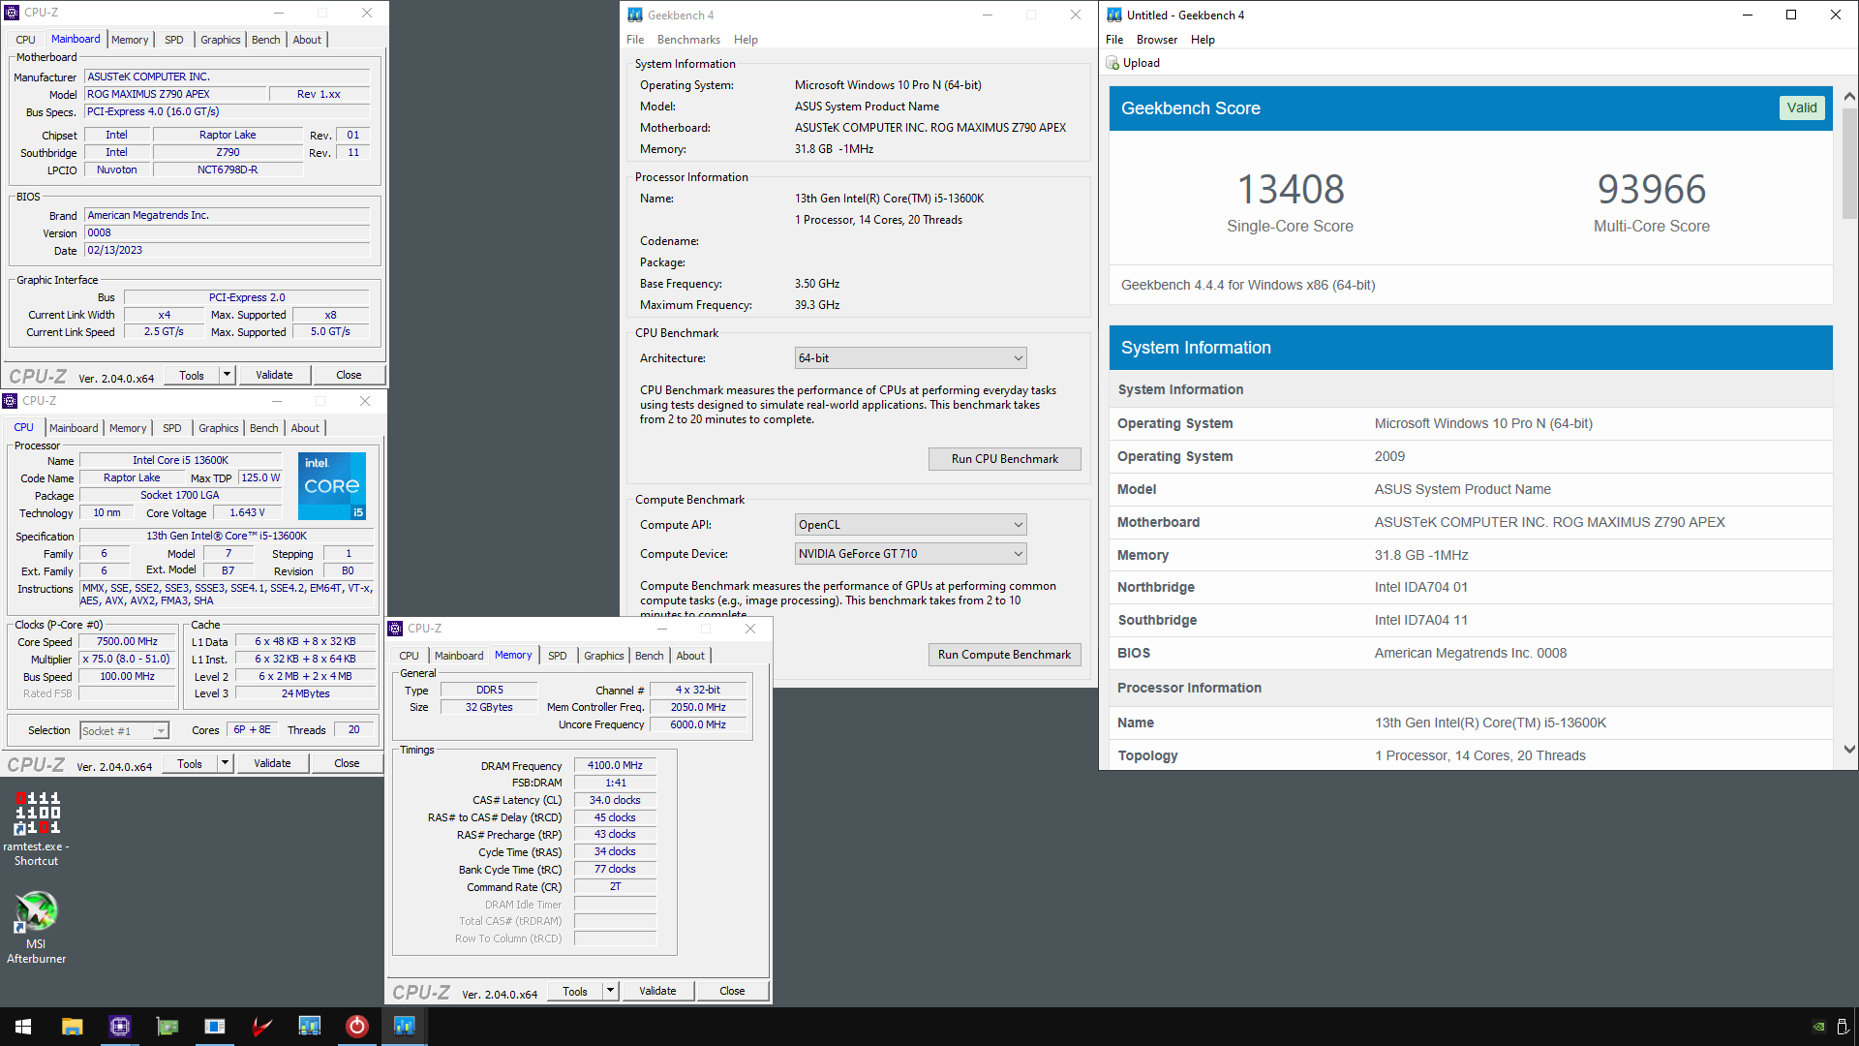Image resolution: width=1859 pixels, height=1046 pixels.
Task: Open the Compute API OpenCL dropdown
Action: click(910, 525)
